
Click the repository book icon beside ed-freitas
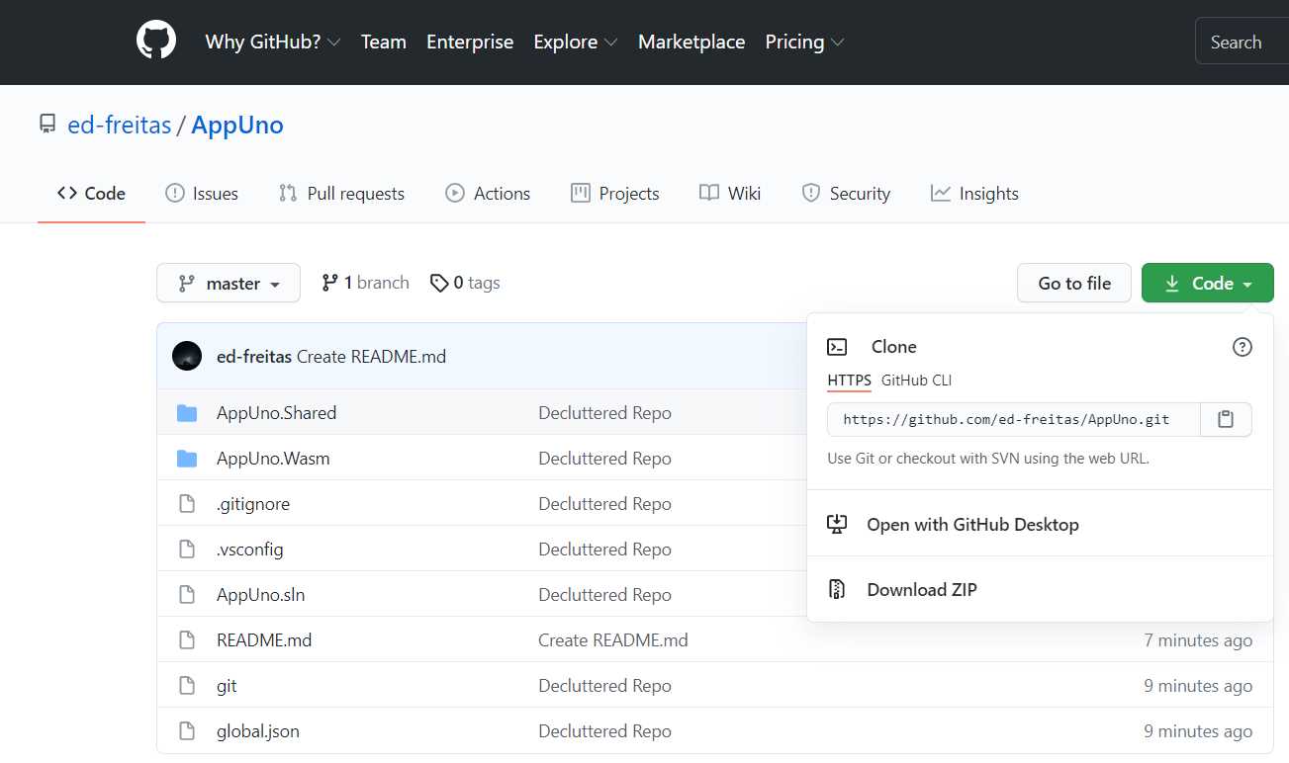(46, 123)
